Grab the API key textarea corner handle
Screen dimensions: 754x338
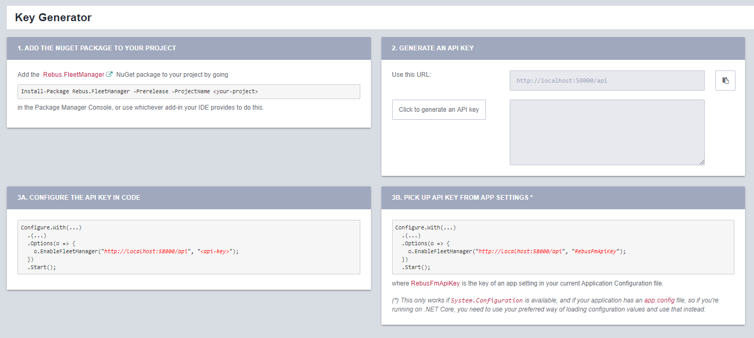(x=702, y=162)
